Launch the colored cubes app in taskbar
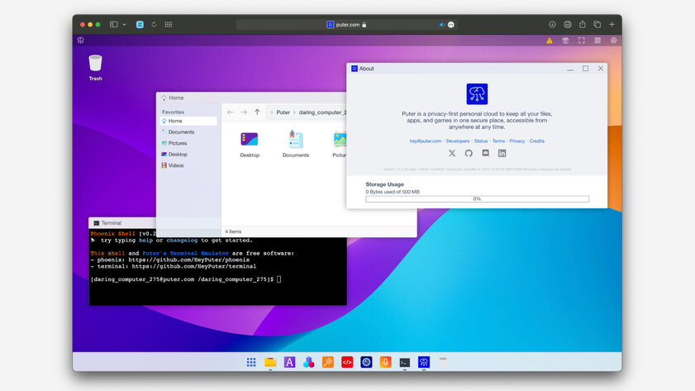This screenshot has height=391, width=695. tap(308, 362)
